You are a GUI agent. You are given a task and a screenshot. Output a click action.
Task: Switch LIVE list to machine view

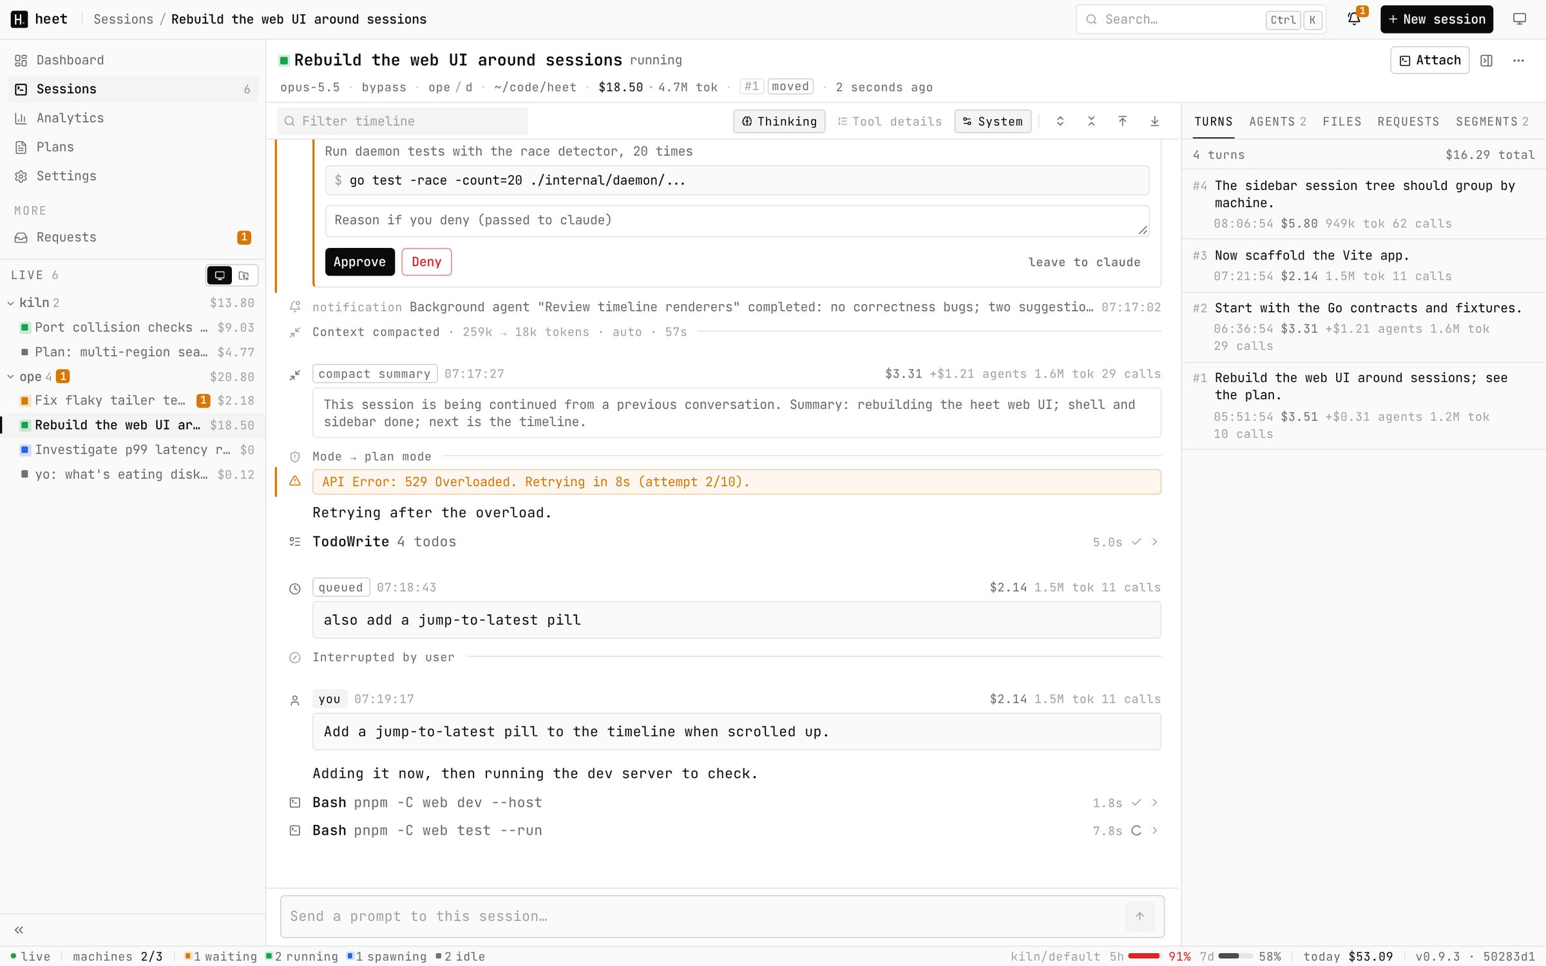[x=220, y=276]
